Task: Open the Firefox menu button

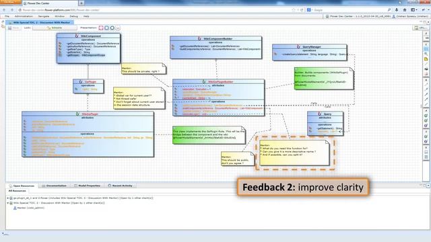Action: pyautogui.click(x=11, y=2)
